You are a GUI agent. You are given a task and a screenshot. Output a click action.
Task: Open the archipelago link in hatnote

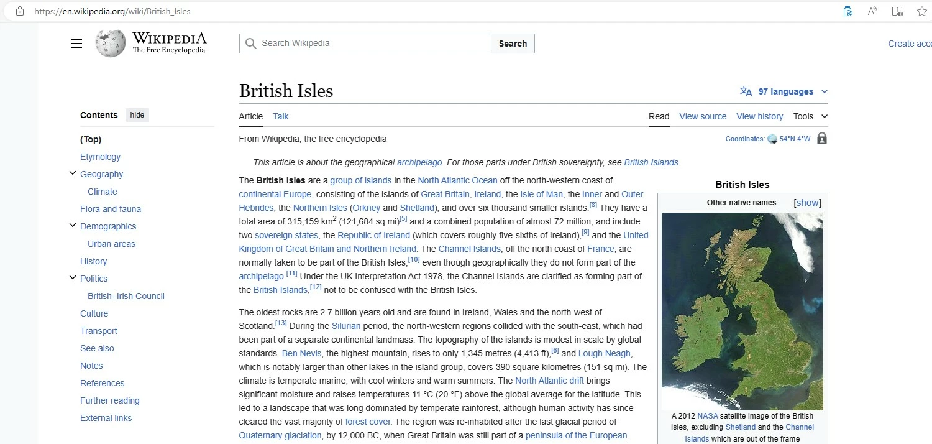pos(419,162)
